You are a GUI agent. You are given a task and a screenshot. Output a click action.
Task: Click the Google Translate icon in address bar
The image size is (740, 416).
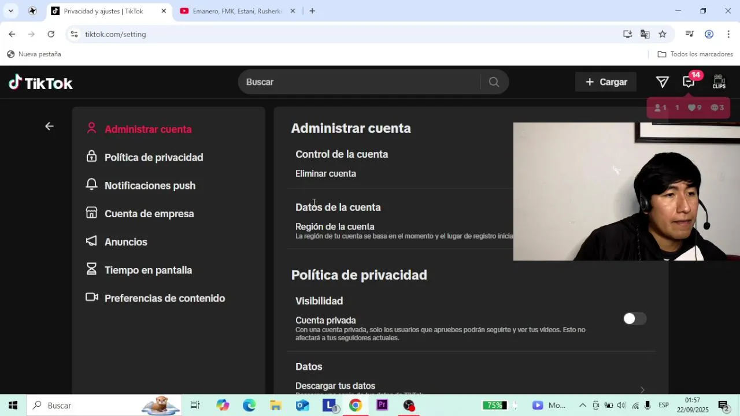pyautogui.click(x=645, y=34)
